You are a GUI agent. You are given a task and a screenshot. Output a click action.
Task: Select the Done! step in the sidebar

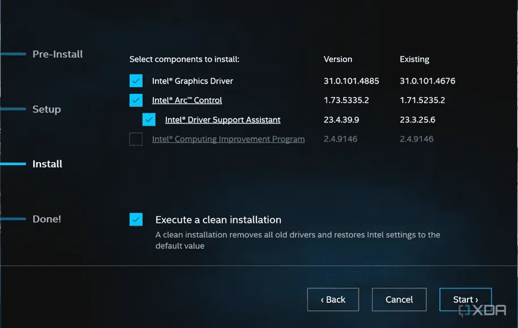click(x=47, y=219)
